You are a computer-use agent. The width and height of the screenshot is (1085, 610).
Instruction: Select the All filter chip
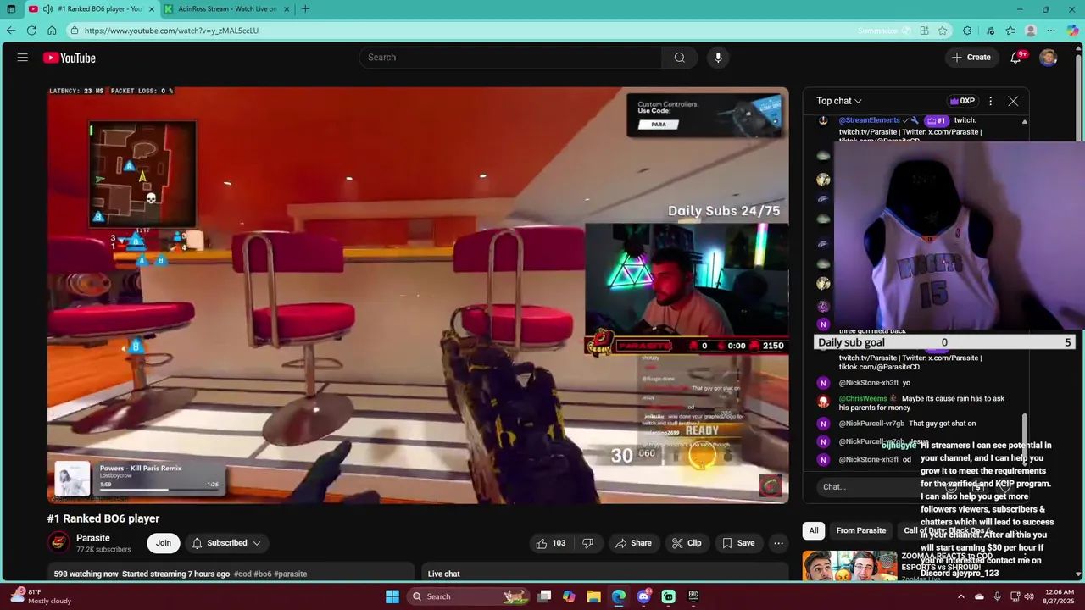coord(814,530)
